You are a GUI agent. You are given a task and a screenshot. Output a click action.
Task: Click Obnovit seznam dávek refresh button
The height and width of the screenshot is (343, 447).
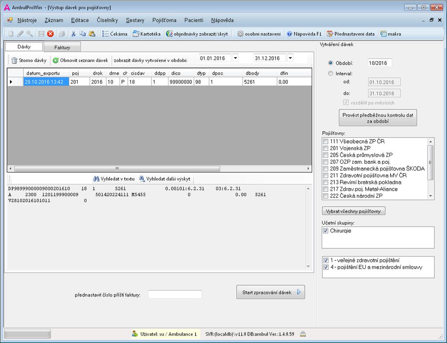[x=80, y=60]
